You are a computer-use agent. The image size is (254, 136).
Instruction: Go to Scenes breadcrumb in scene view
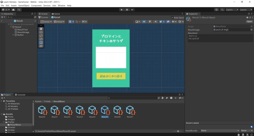point(43,17)
